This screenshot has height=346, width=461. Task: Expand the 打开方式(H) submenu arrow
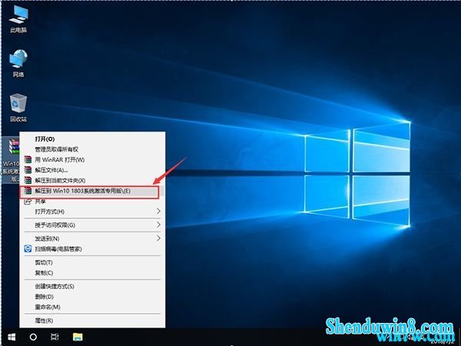tap(158, 211)
